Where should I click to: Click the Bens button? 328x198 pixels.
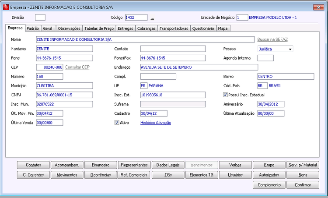pyautogui.click(x=303, y=175)
